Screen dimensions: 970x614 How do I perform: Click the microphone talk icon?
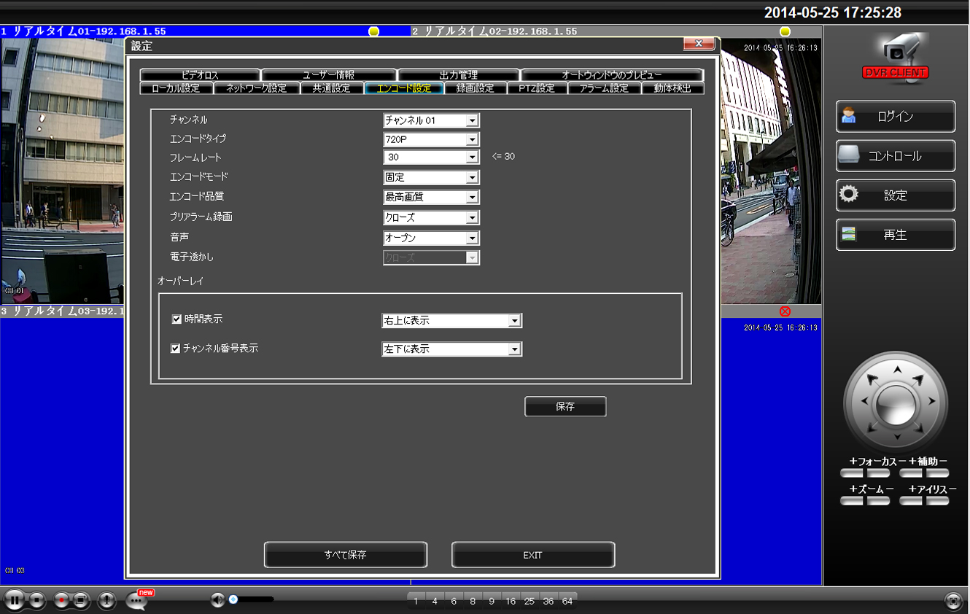point(106,600)
